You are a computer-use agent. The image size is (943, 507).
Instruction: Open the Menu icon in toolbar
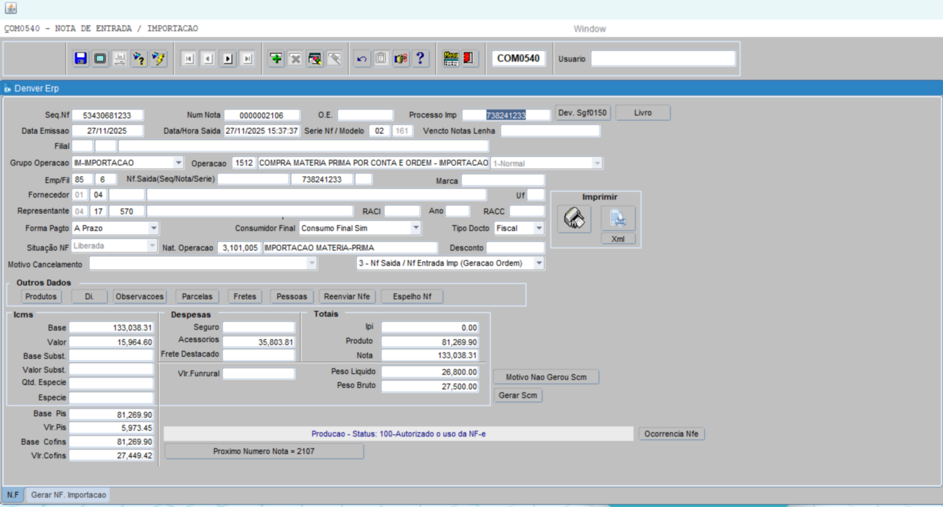pos(451,58)
